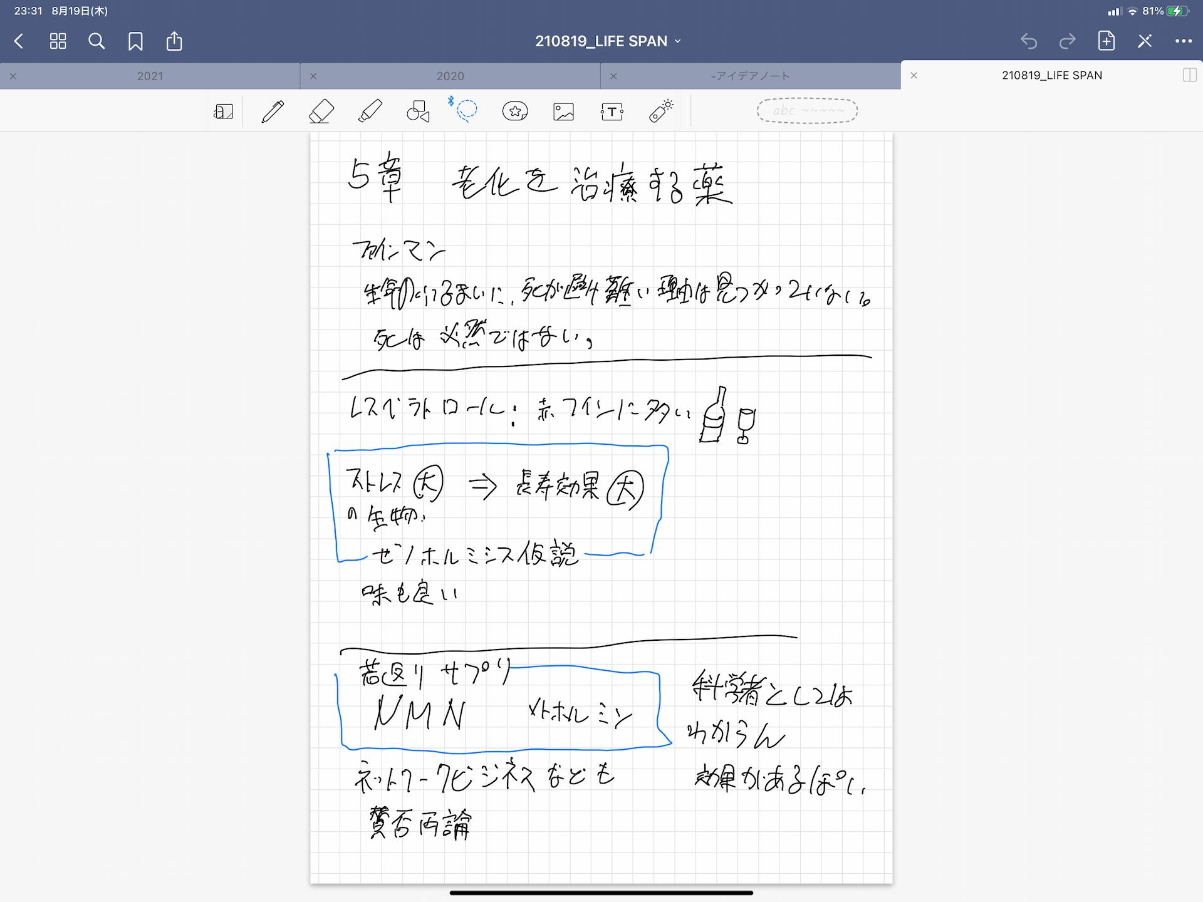Close the 2021 tab
This screenshot has height=902, width=1203.
coord(13,76)
